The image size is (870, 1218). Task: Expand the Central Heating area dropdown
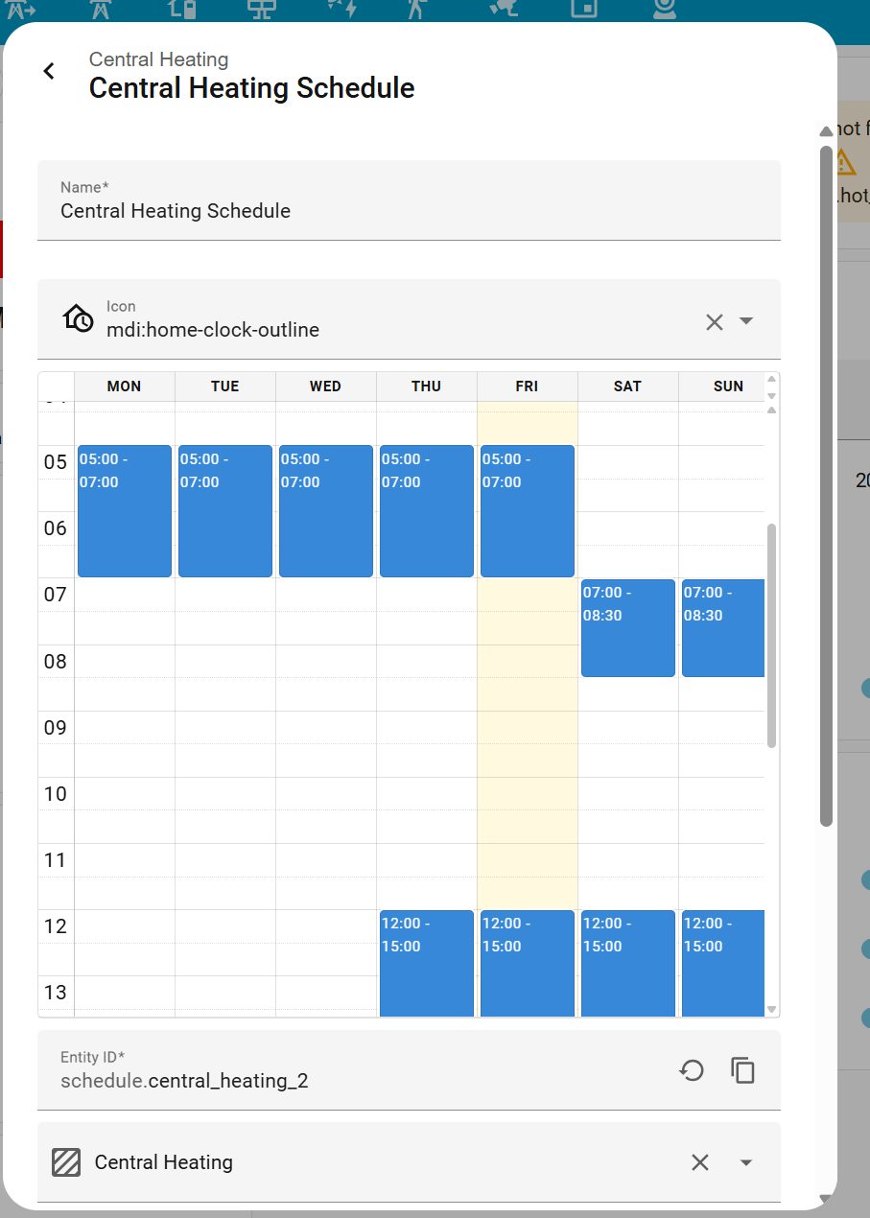click(x=746, y=1162)
